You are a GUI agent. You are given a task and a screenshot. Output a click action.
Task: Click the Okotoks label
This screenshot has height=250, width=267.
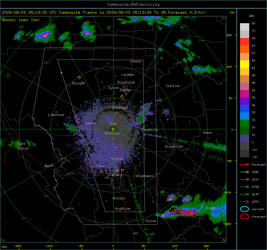[119, 198]
